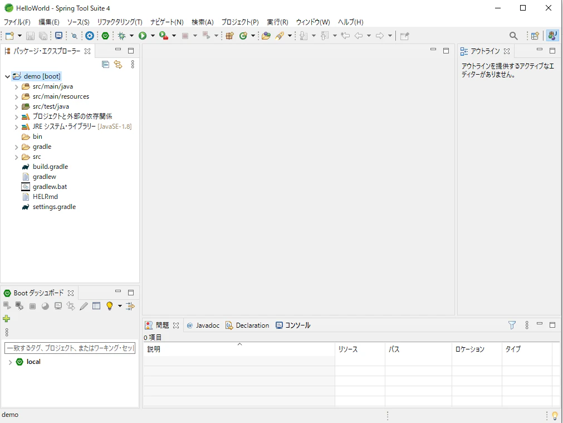Click the Save icon in the toolbar
The image size is (563, 423).
pos(31,36)
